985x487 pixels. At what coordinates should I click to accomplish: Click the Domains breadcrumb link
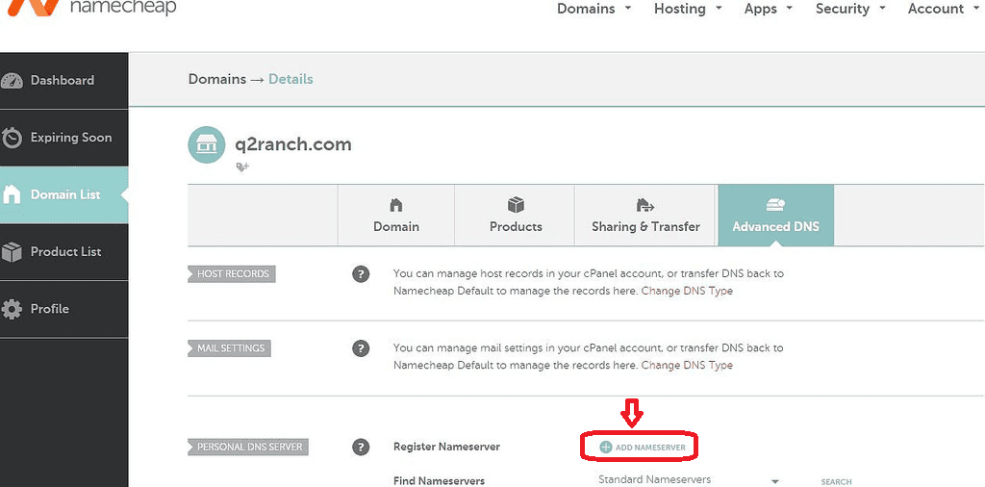tap(216, 79)
